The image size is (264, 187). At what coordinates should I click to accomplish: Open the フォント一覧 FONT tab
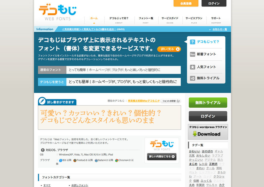click(x=146, y=20)
